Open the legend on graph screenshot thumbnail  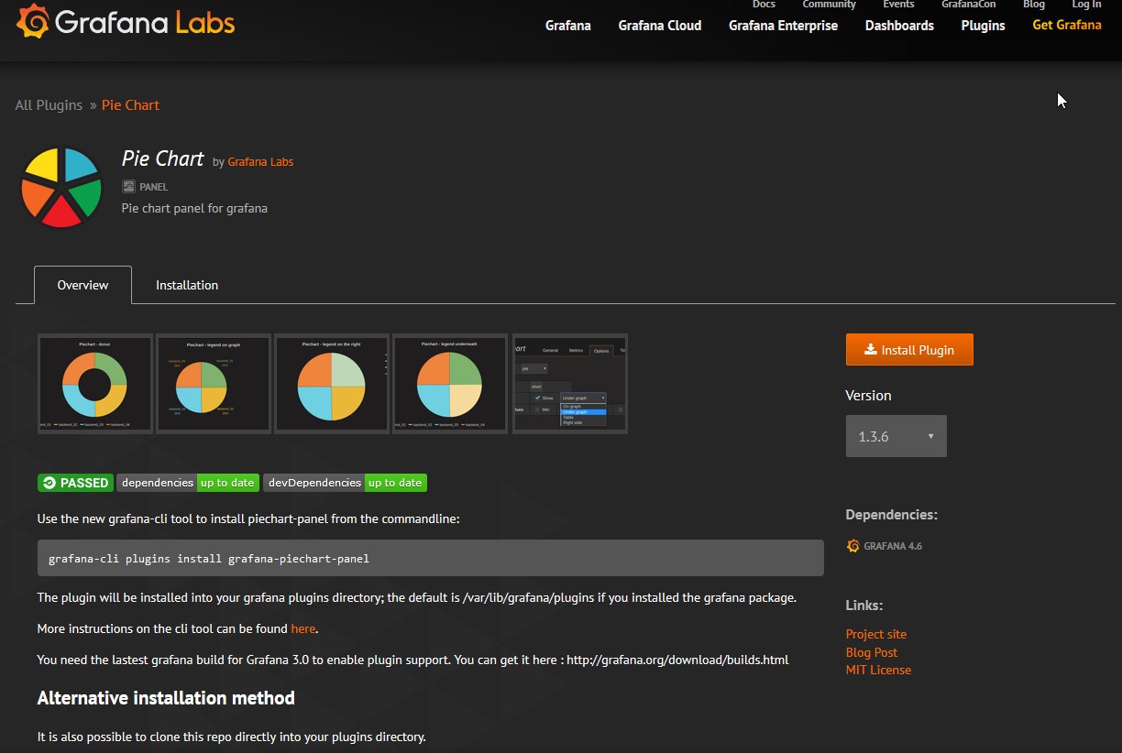[214, 384]
